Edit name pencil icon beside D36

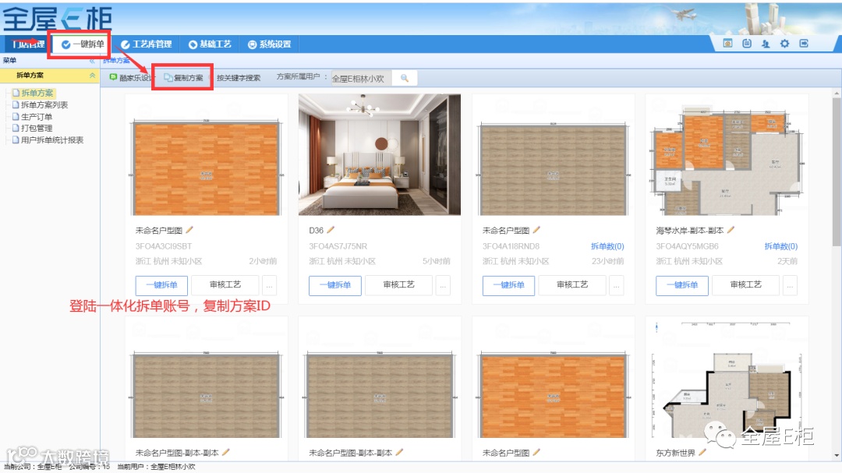331,230
